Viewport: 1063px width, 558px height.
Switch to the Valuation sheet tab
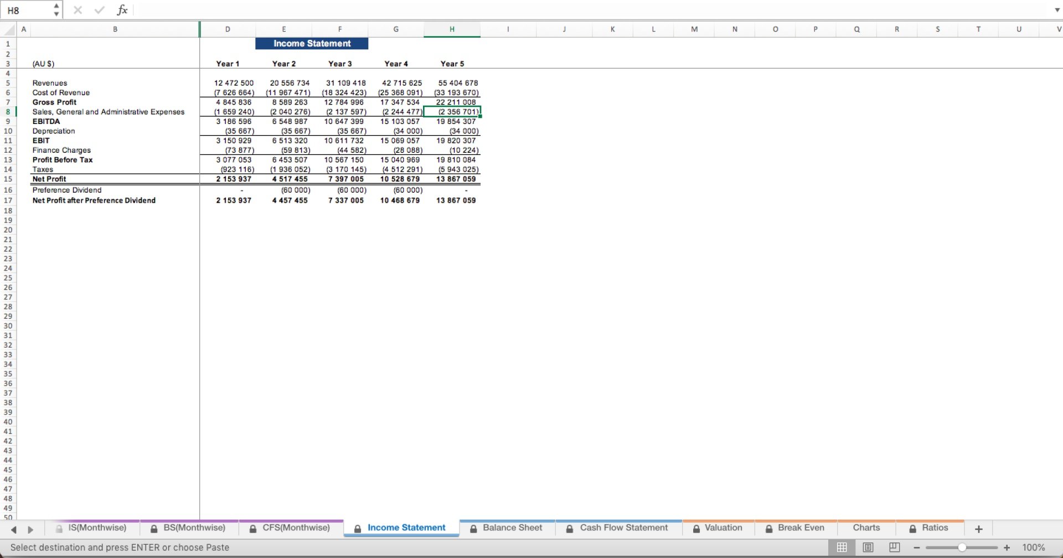(718, 528)
